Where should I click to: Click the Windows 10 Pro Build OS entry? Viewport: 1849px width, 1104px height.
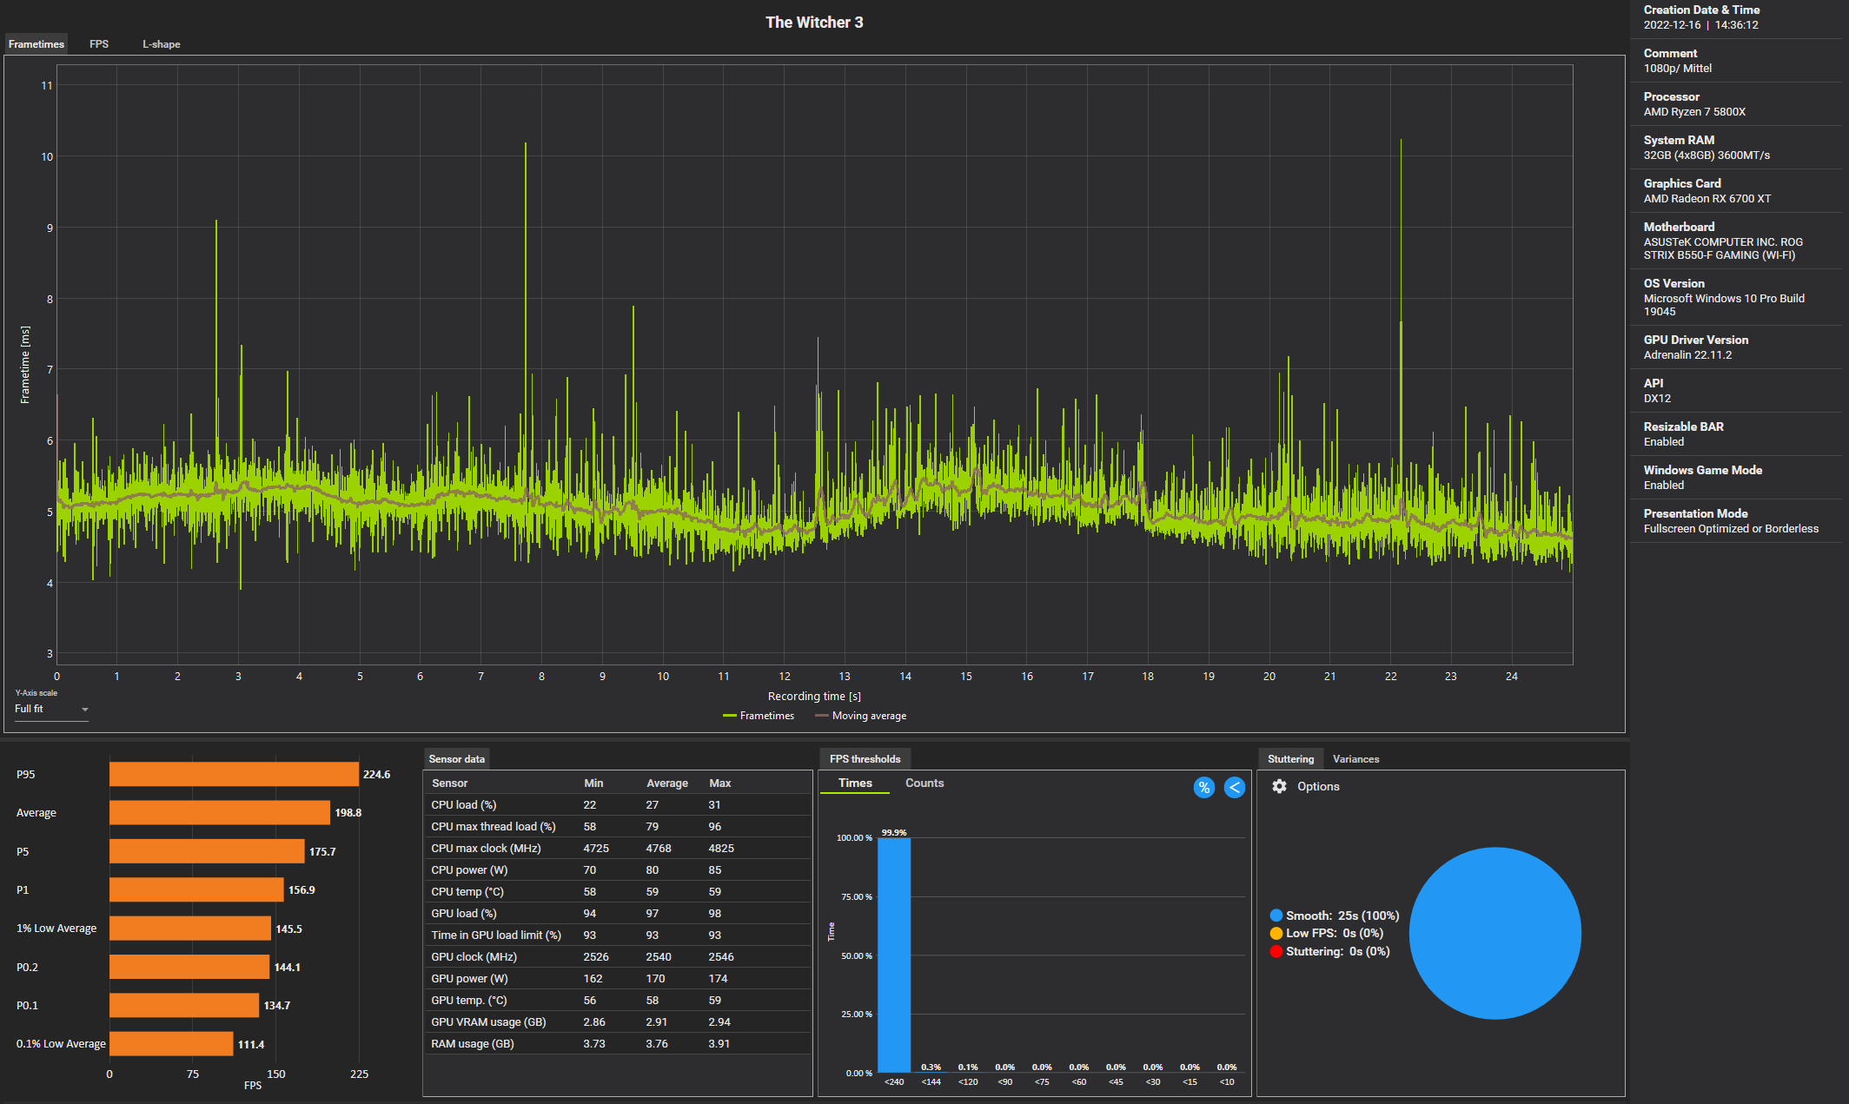(1724, 305)
